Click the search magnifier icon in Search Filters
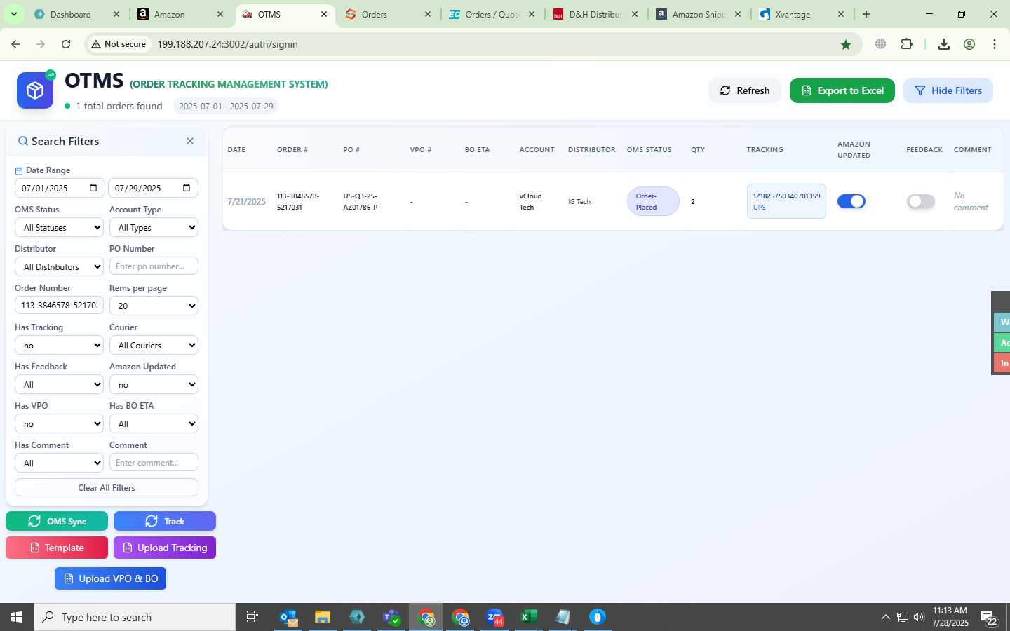1010x631 pixels. pos(23,141)
